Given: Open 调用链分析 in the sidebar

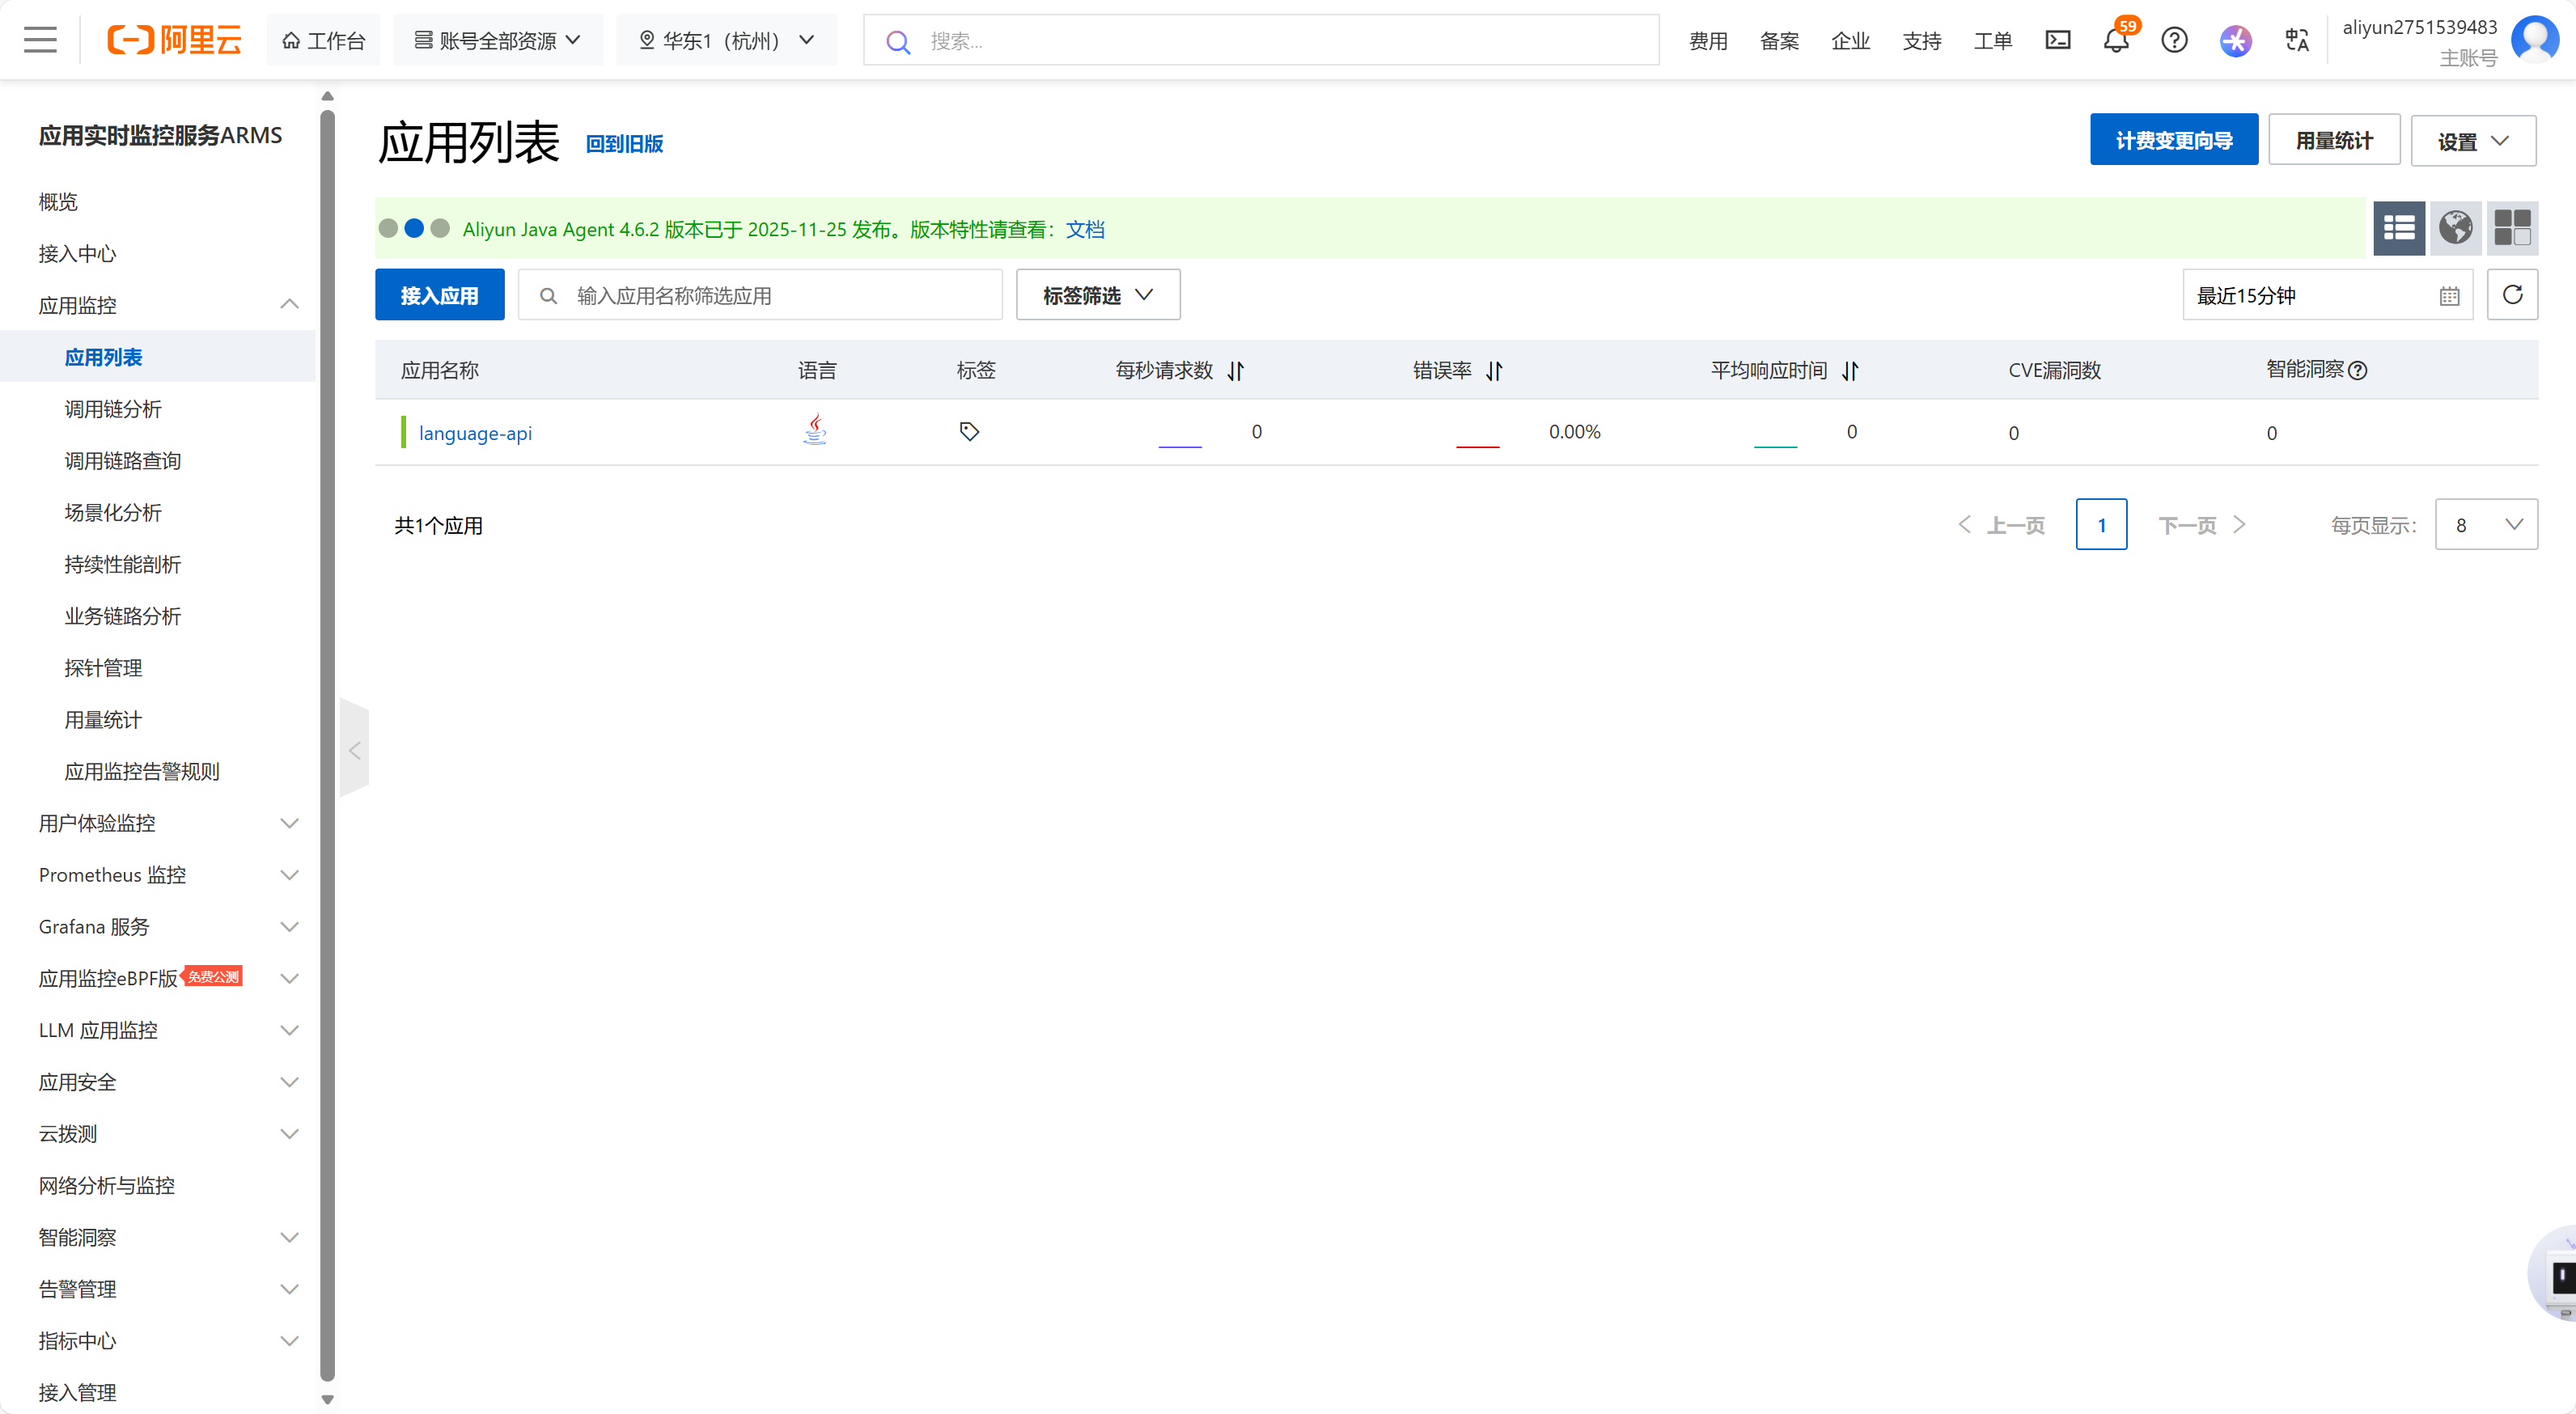Looking at the screenshot, I should 113,409.
